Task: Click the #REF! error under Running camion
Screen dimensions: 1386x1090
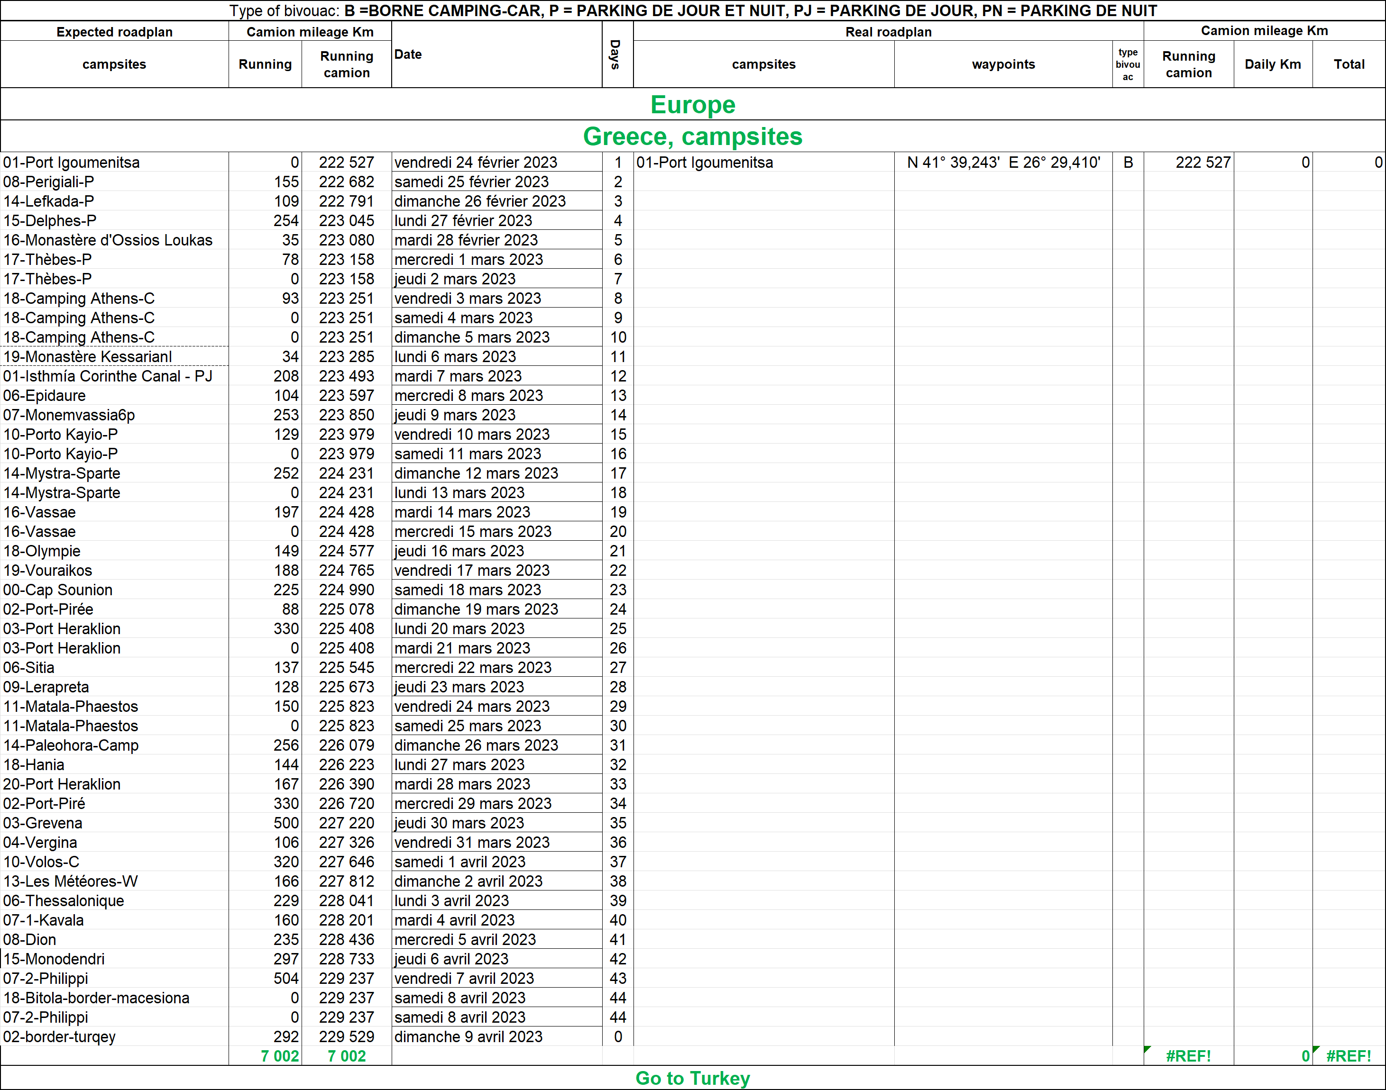Action: point(1188,1056)
